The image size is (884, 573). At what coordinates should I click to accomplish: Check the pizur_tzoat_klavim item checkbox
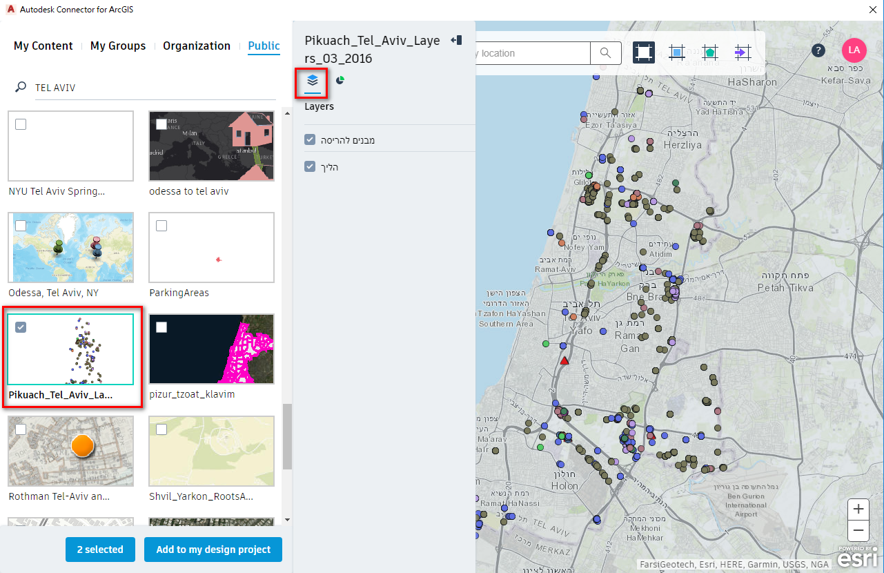click(161, 327)
